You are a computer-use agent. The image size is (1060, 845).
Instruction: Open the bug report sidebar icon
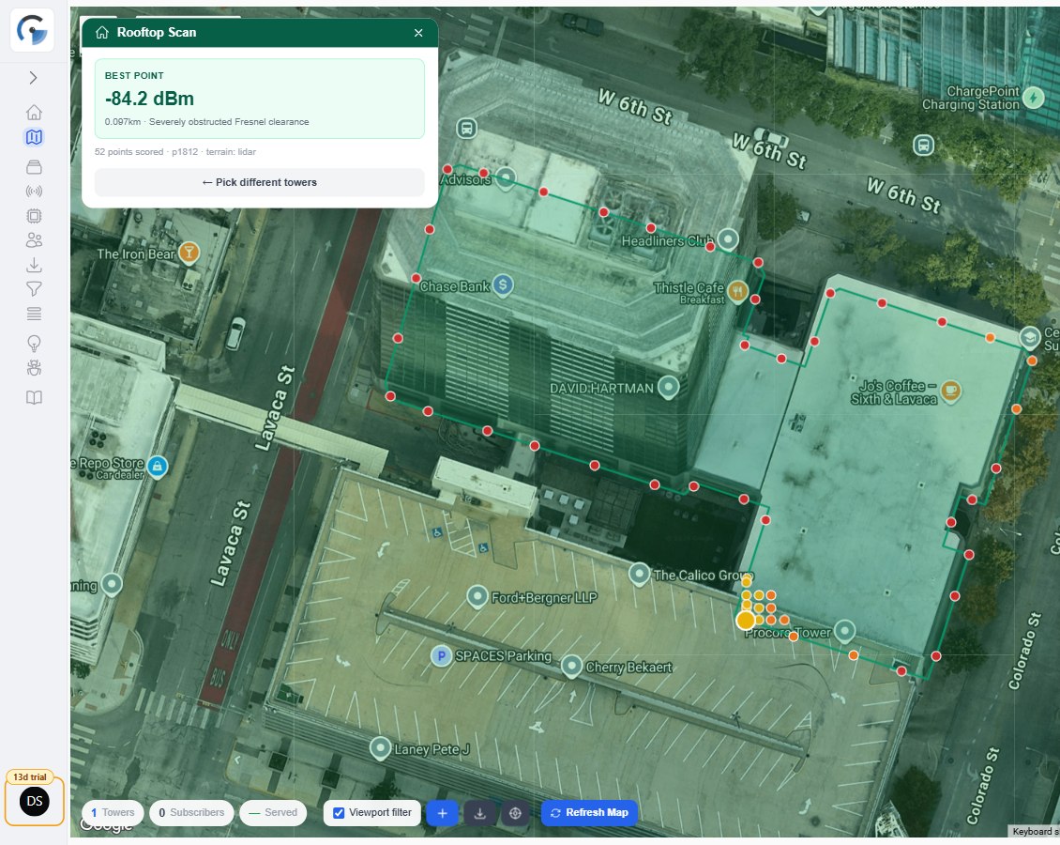pyautogui.click(x=34, y=367)
